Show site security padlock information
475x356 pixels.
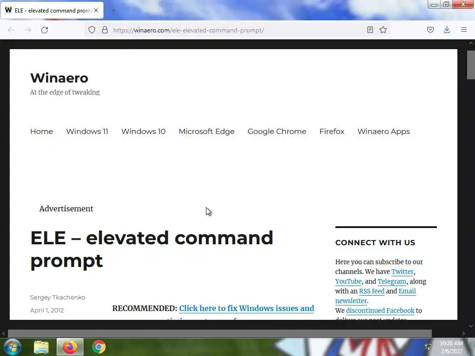tap(105, 30)
